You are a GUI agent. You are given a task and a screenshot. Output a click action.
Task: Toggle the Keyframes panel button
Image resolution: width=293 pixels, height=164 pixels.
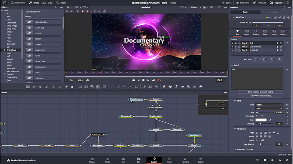click(x=242, y=3)
